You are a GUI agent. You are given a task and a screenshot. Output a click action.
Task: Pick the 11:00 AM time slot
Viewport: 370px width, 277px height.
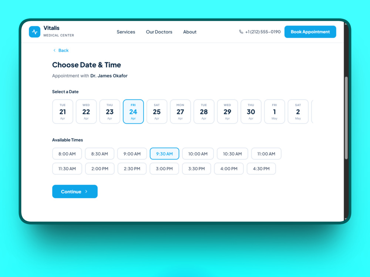pos(266,154)
